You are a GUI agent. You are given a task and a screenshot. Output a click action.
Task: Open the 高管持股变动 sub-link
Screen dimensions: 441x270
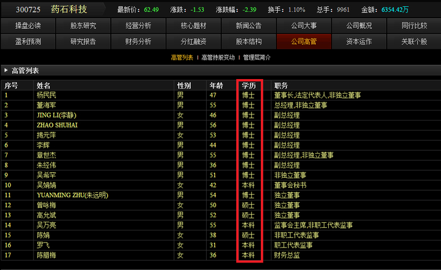click(x=218, y=58)
